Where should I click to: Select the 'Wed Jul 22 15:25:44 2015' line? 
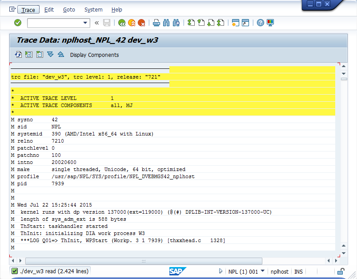click(173, 205)
